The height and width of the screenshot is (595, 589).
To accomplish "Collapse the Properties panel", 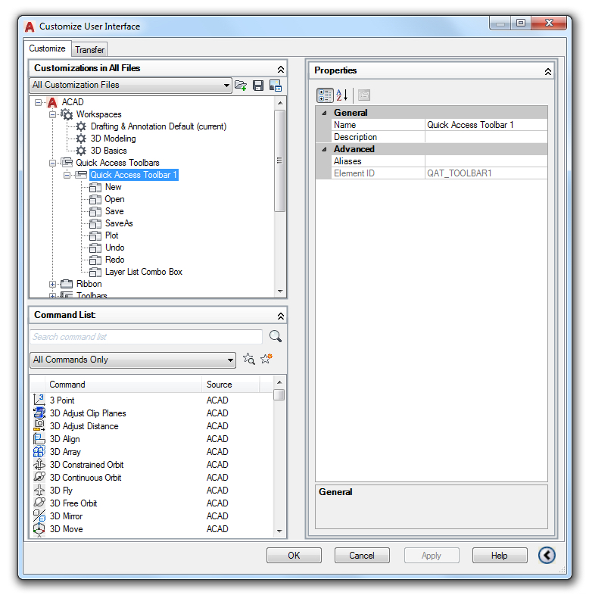I will (x=547, y=71).
